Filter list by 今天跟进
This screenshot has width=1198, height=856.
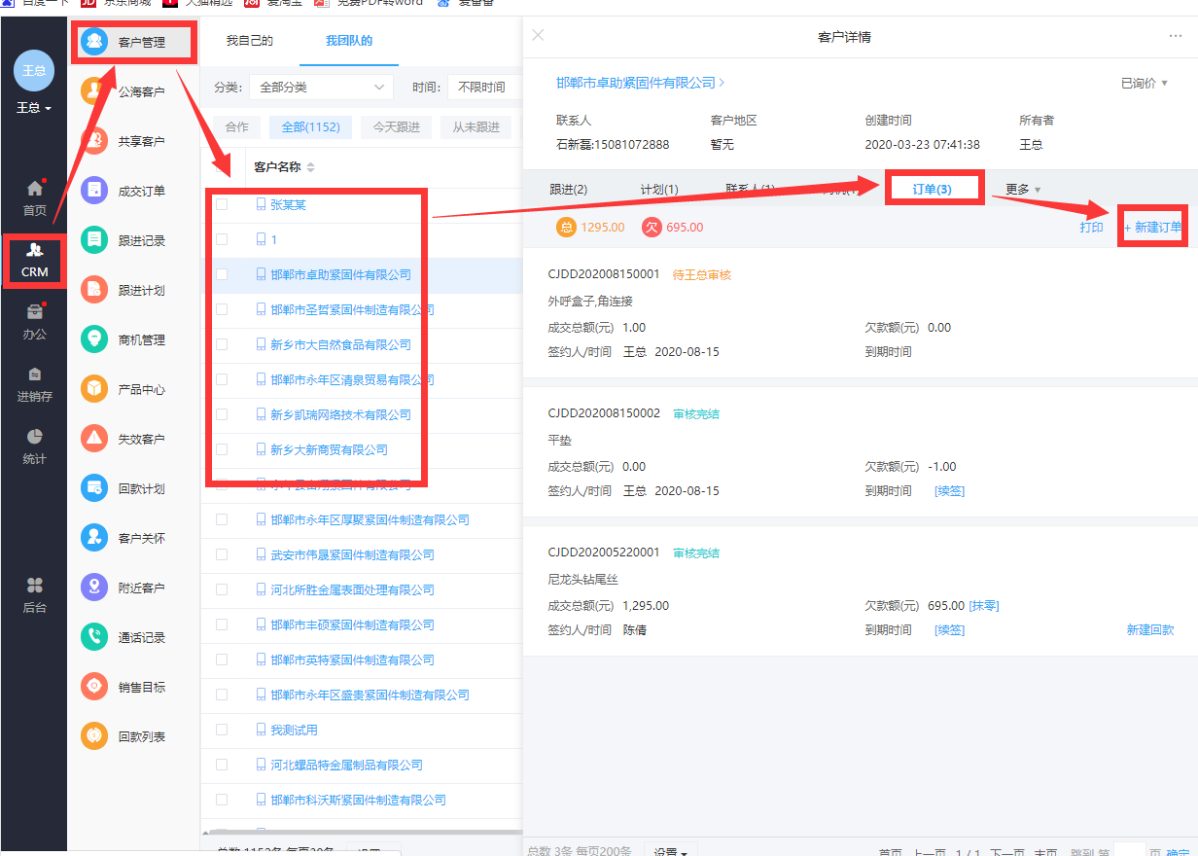pyautogui.click(x=396, y=126)
